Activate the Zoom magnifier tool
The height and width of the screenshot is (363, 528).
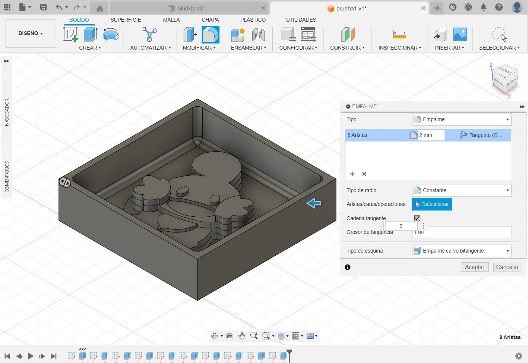(x=254, y=336)
